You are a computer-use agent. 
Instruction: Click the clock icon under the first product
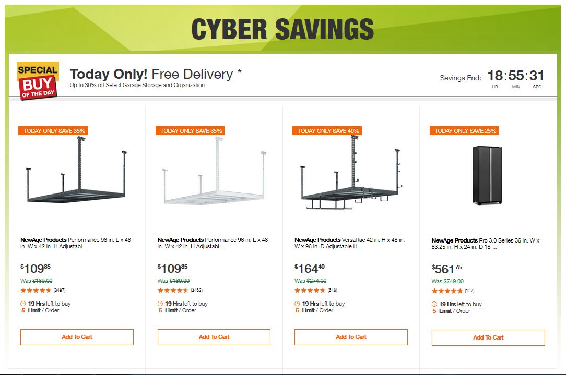23,304
